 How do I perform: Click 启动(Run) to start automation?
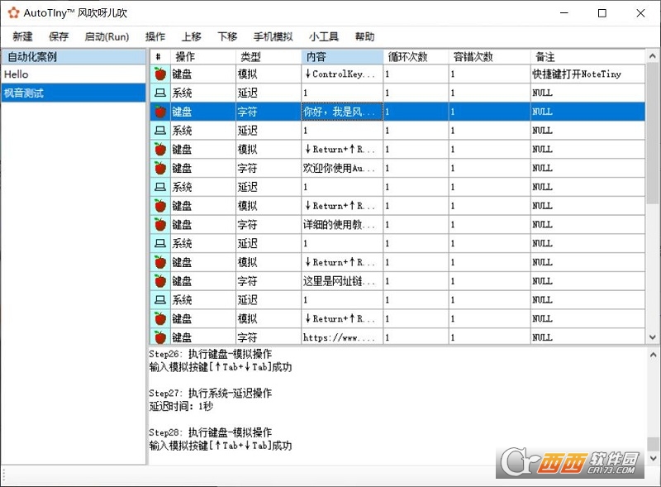pyautogui.click(x=107, y=37)
